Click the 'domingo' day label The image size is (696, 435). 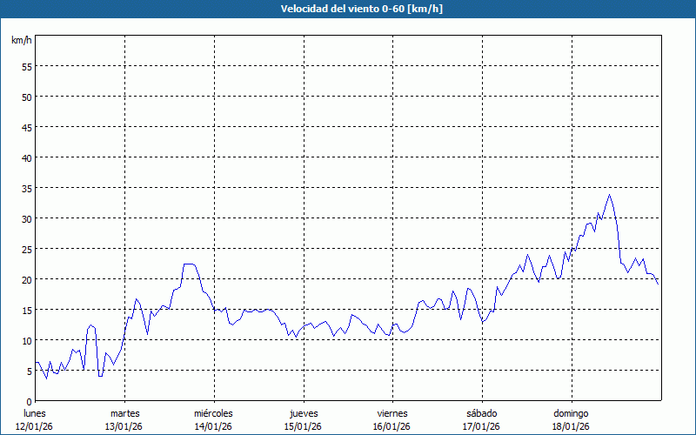click(x=571, y=413)
